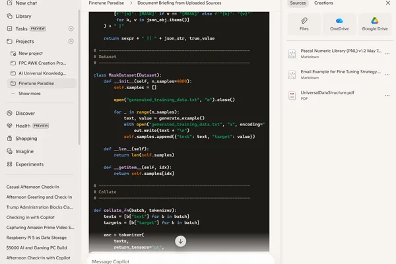Open the Experiments grid icon
The image size is (396, 264).
[9, 164]
